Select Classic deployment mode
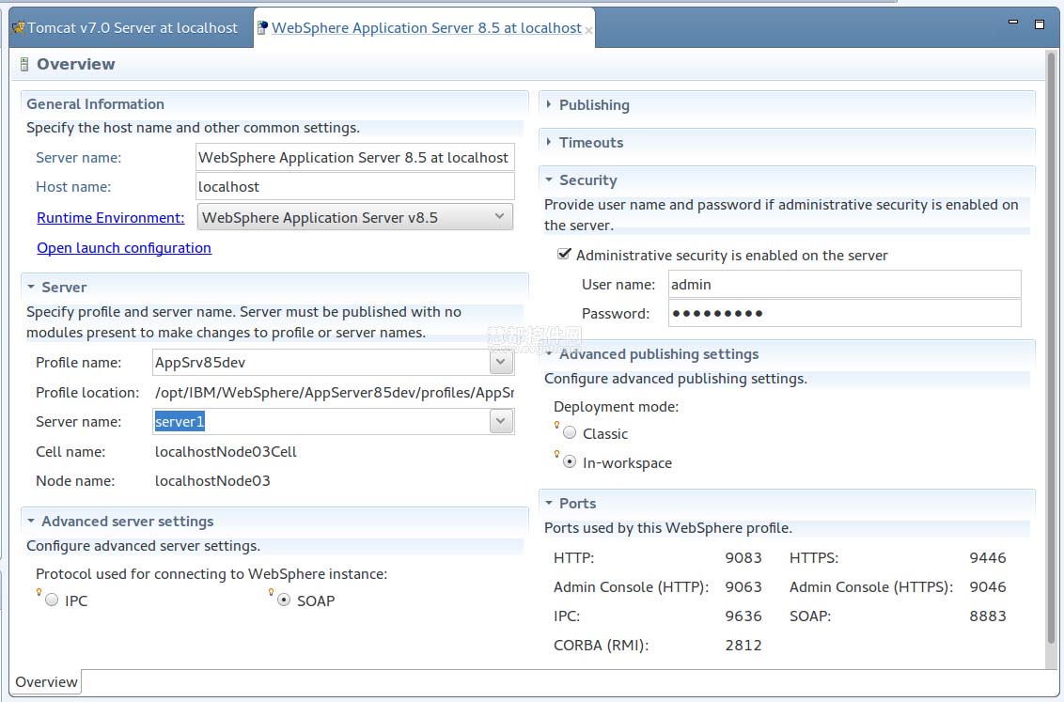 [570, 433]
